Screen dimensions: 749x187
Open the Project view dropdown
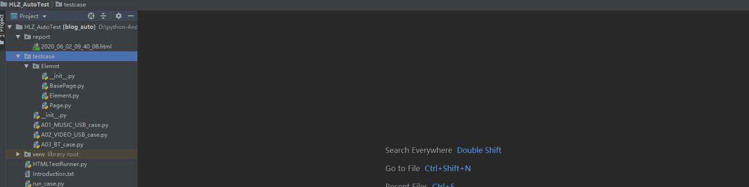coord(29,16)
